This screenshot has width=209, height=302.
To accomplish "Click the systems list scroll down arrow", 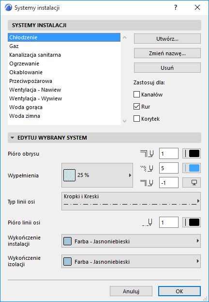I will click(125, 121).
